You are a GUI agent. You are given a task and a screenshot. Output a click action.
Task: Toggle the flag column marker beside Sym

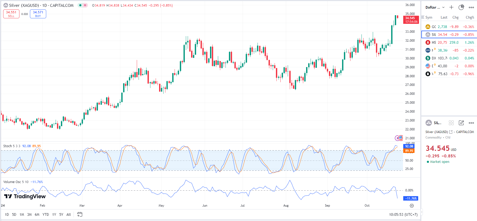click(423, 17)
